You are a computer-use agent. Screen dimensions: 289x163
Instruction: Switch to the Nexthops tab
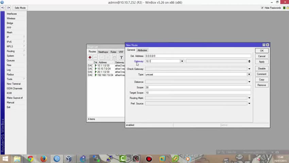click(x=103, y=52)
